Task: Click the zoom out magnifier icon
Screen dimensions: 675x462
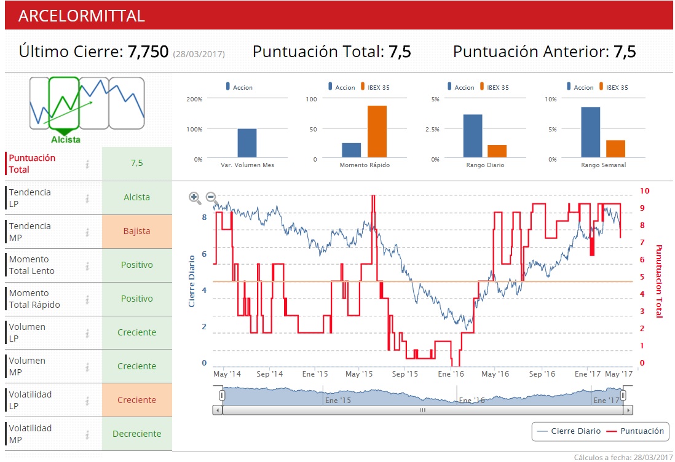Action: coord(211,197)
